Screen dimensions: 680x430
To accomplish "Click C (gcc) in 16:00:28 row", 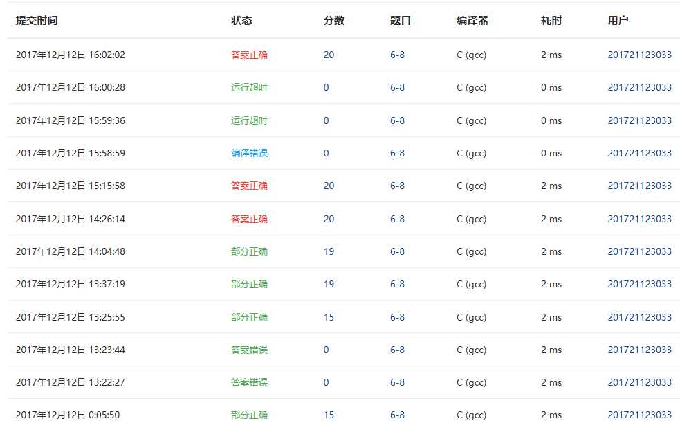I will click(x=471, y=87).
